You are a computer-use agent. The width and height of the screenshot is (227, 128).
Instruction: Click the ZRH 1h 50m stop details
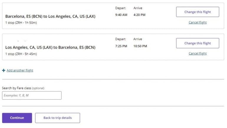[21, 23]
